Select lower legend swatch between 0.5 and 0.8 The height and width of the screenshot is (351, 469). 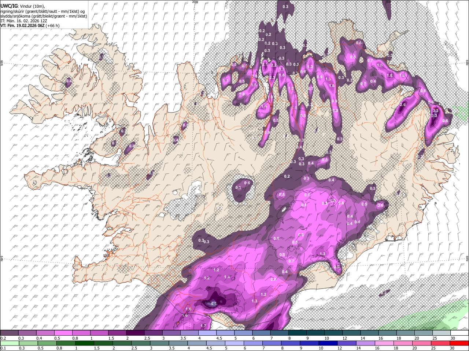coord(47,343)
